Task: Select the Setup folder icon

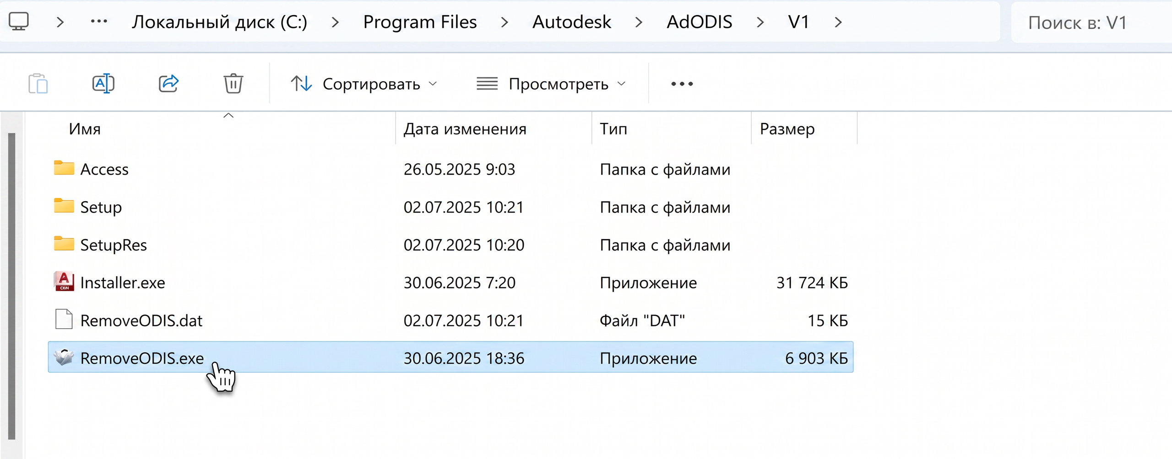Action: tap(64, 206)
